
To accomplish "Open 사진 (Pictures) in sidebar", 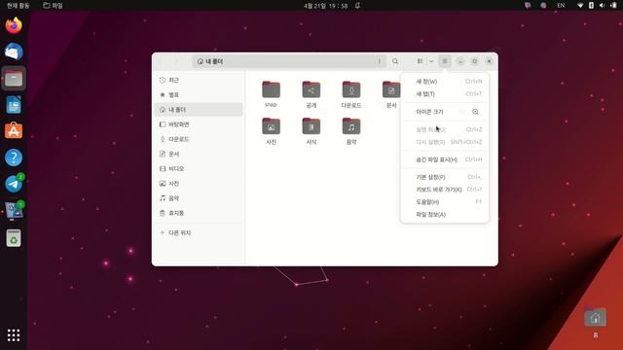I will pyautogui.click(x=199, y=184).
